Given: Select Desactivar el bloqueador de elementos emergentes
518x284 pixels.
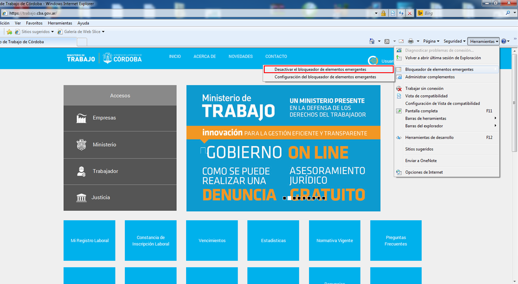Looking at the screenshot, I should (x=320, y=69).
